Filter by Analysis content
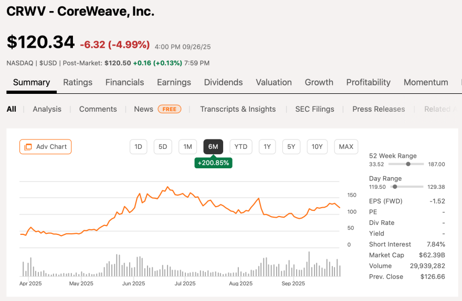Image resolution: width=462 pixels, height=301 pixels. click(47, 109)
